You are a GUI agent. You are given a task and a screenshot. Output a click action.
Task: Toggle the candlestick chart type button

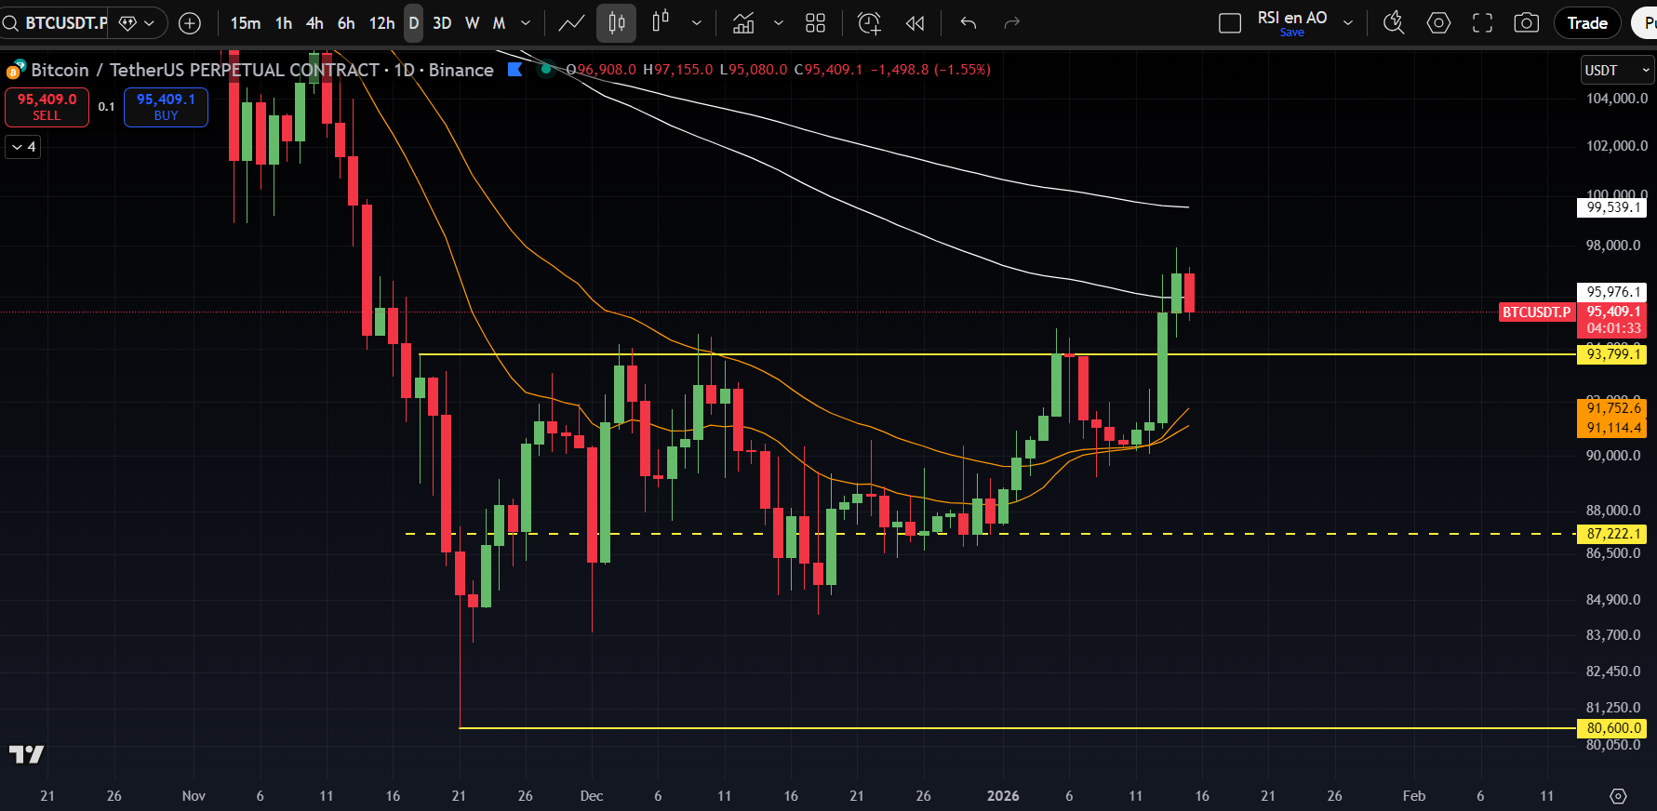point(616,23)
